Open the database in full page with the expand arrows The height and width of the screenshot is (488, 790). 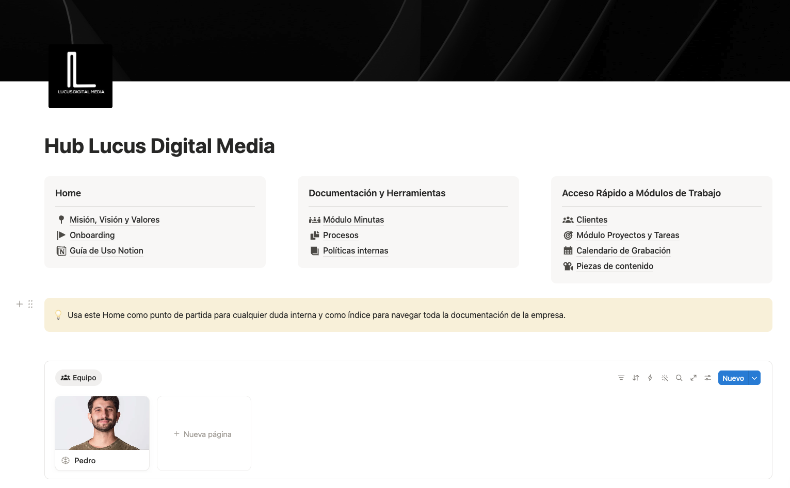pyautogui.click(x=694, y=378)
